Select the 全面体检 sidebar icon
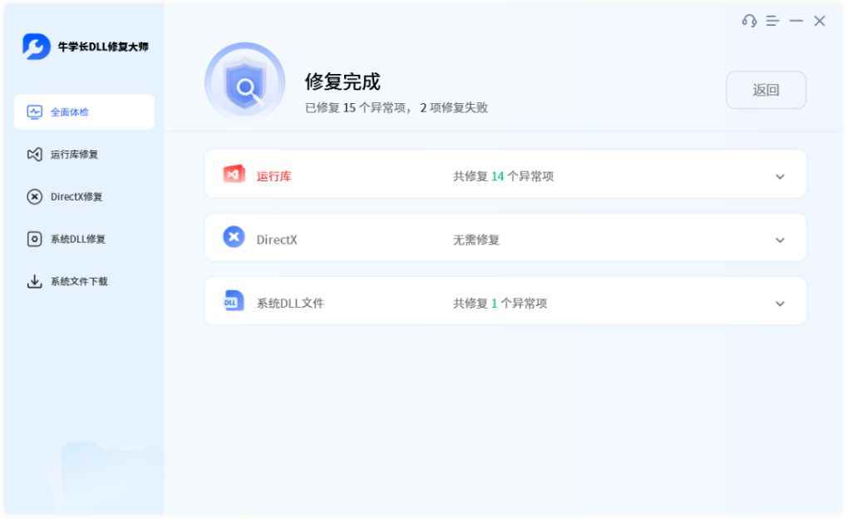Viewport: 847px width, 519px height. click(34, 111)
